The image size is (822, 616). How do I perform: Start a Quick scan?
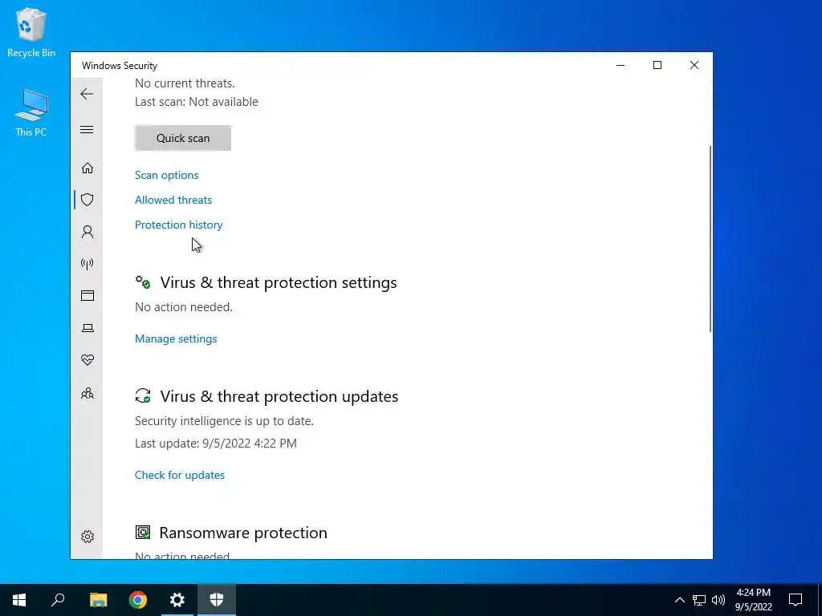point(183,138)
